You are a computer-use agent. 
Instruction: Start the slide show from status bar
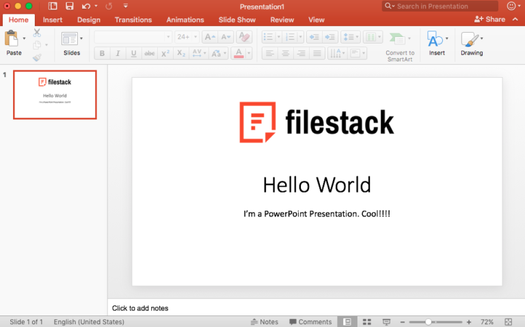point(386,322)
